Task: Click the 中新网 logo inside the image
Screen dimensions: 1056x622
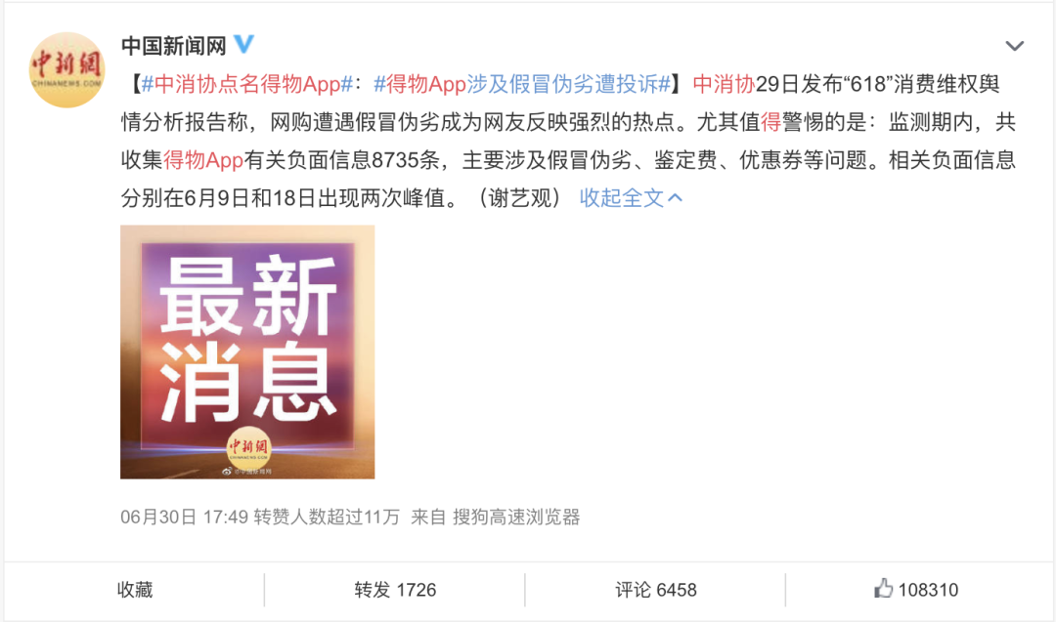Action: click(247, 446)
